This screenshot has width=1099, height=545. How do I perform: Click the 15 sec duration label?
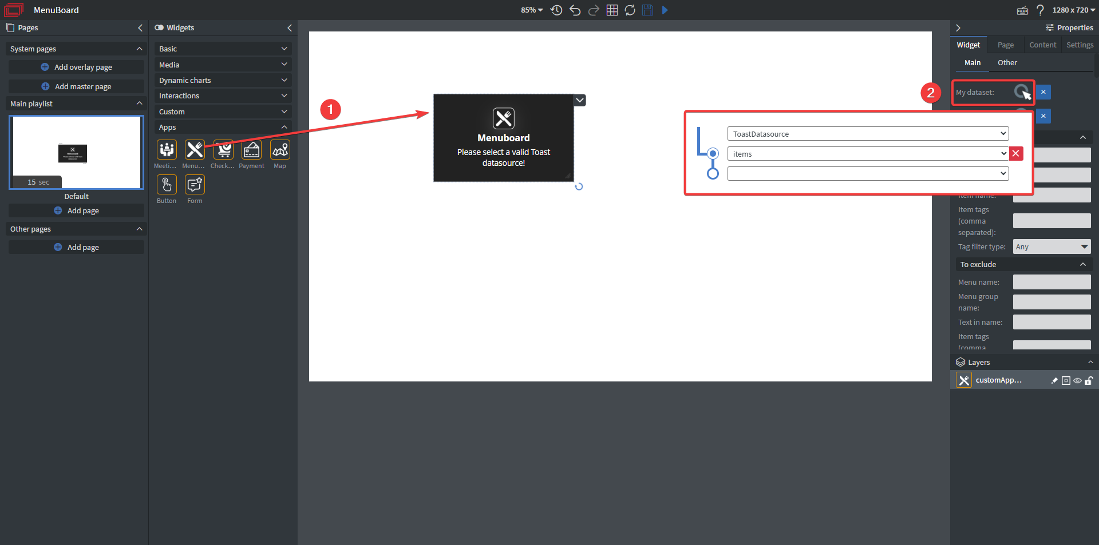[38, 182]
